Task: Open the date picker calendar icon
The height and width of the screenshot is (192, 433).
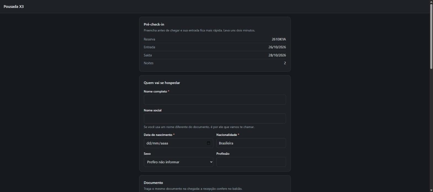Action: pos(208,143)
